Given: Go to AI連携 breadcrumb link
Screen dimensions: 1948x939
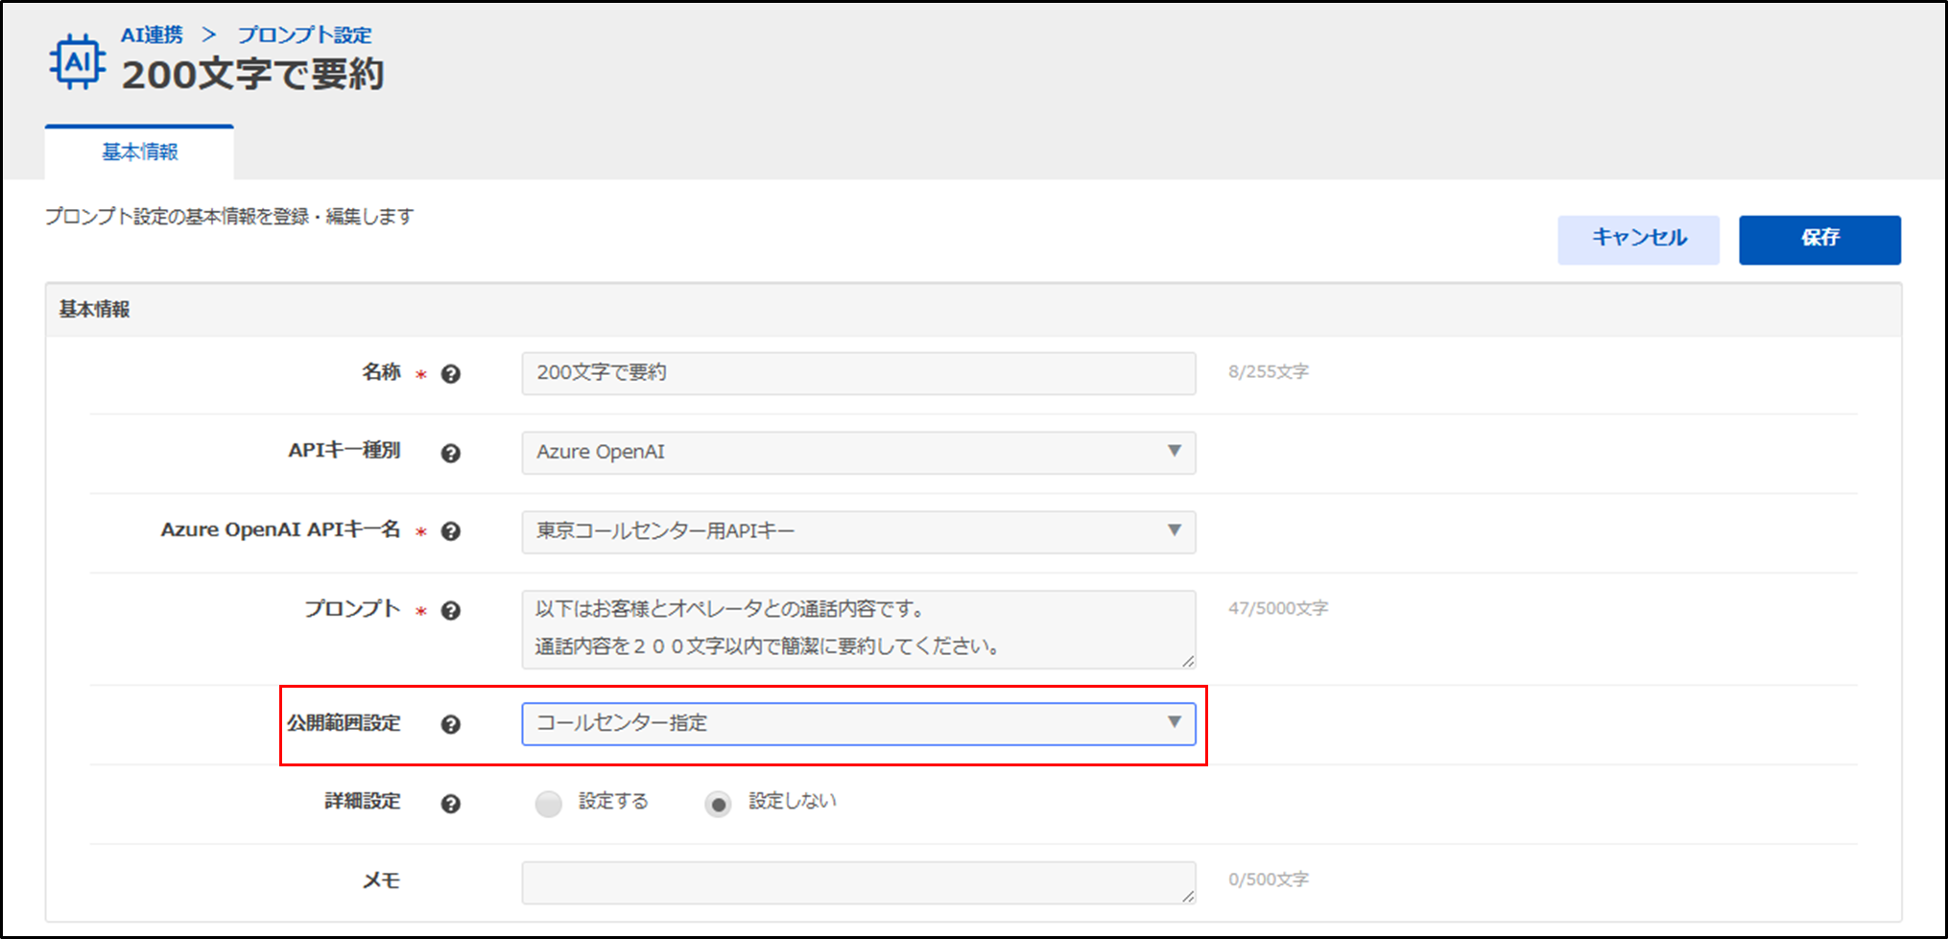Looking at the screenshot, I should point(152,35).
